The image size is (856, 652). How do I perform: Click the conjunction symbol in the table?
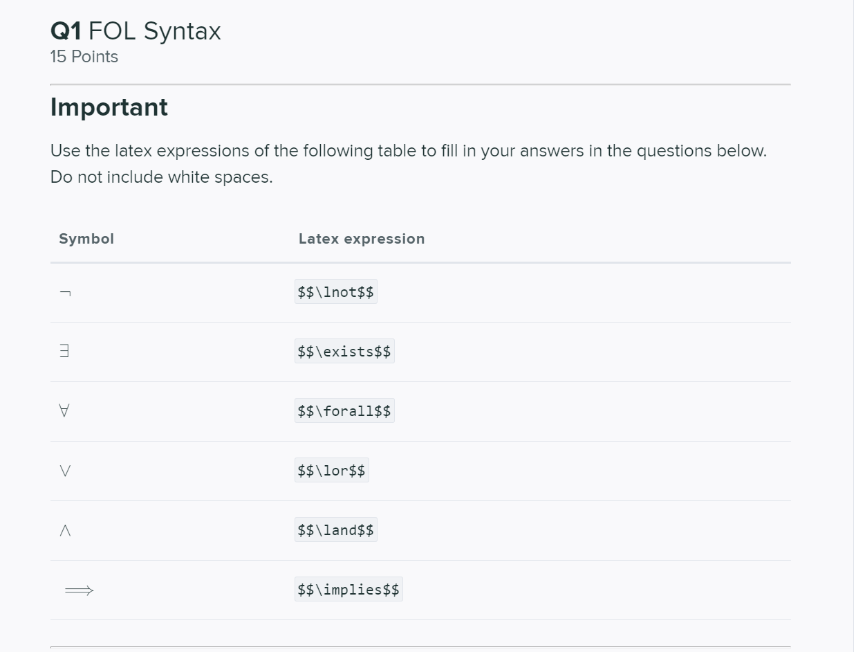pyautogui.click(x=64, y=529)
